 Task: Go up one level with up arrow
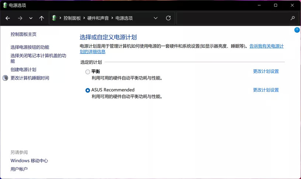[x=41, y=18]
